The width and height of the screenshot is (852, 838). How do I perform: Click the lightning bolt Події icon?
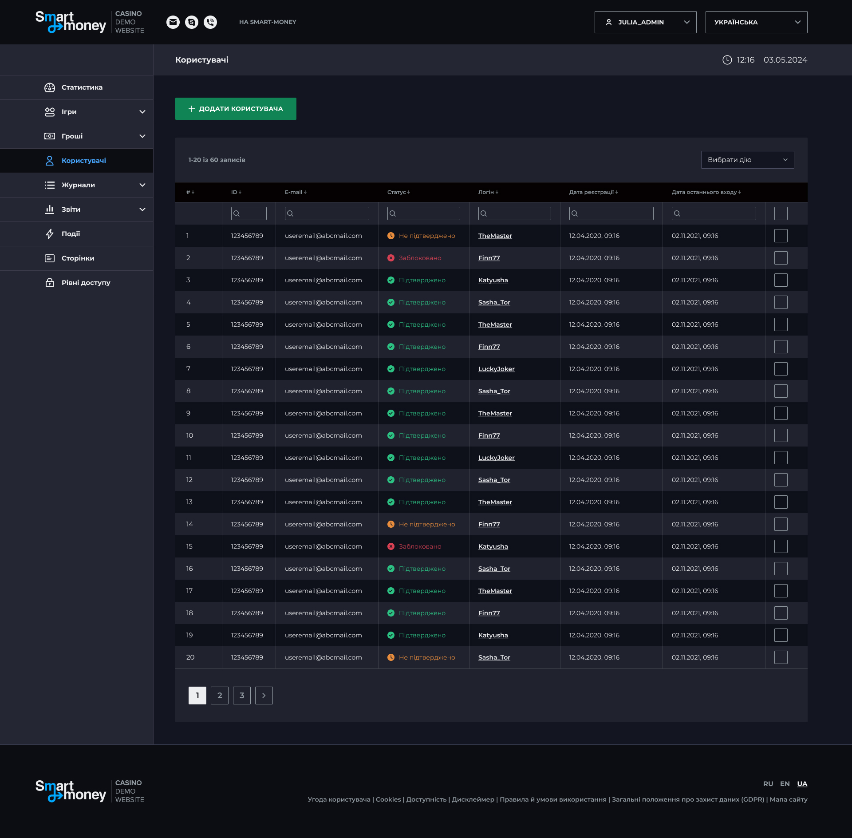coord(50,234)
